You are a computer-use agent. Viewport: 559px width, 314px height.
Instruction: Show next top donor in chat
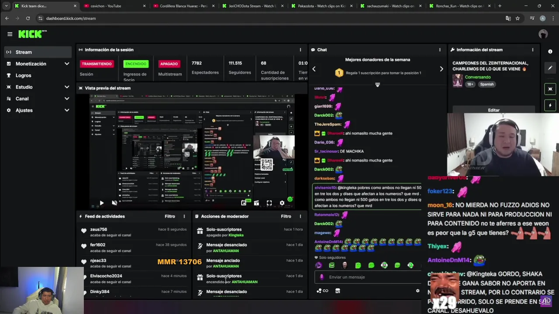pyautogui.click(x=441, y=69)
